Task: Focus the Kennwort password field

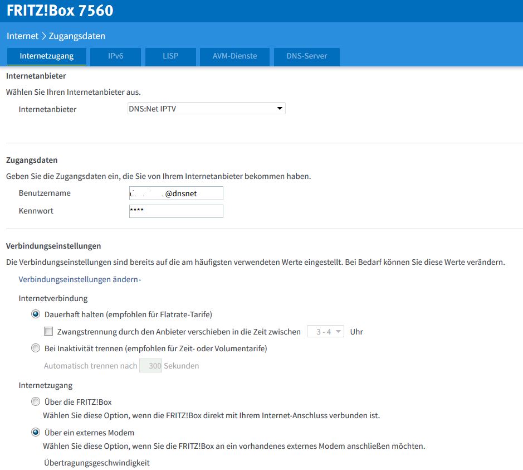Action: [x=176, y=211]
